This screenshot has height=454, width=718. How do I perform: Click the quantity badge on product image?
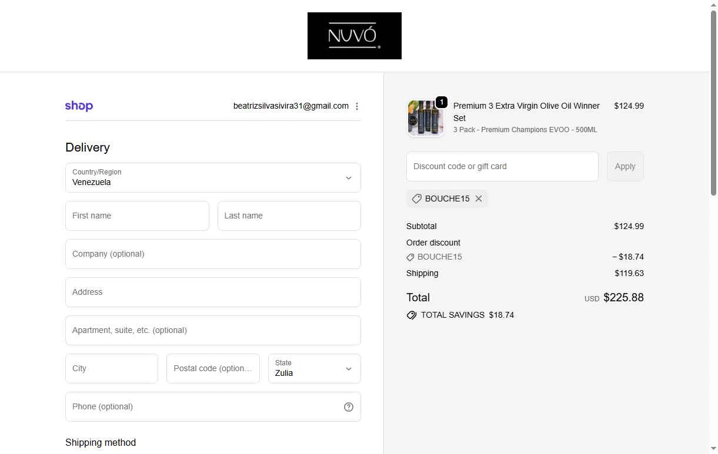tap(442, 102)
